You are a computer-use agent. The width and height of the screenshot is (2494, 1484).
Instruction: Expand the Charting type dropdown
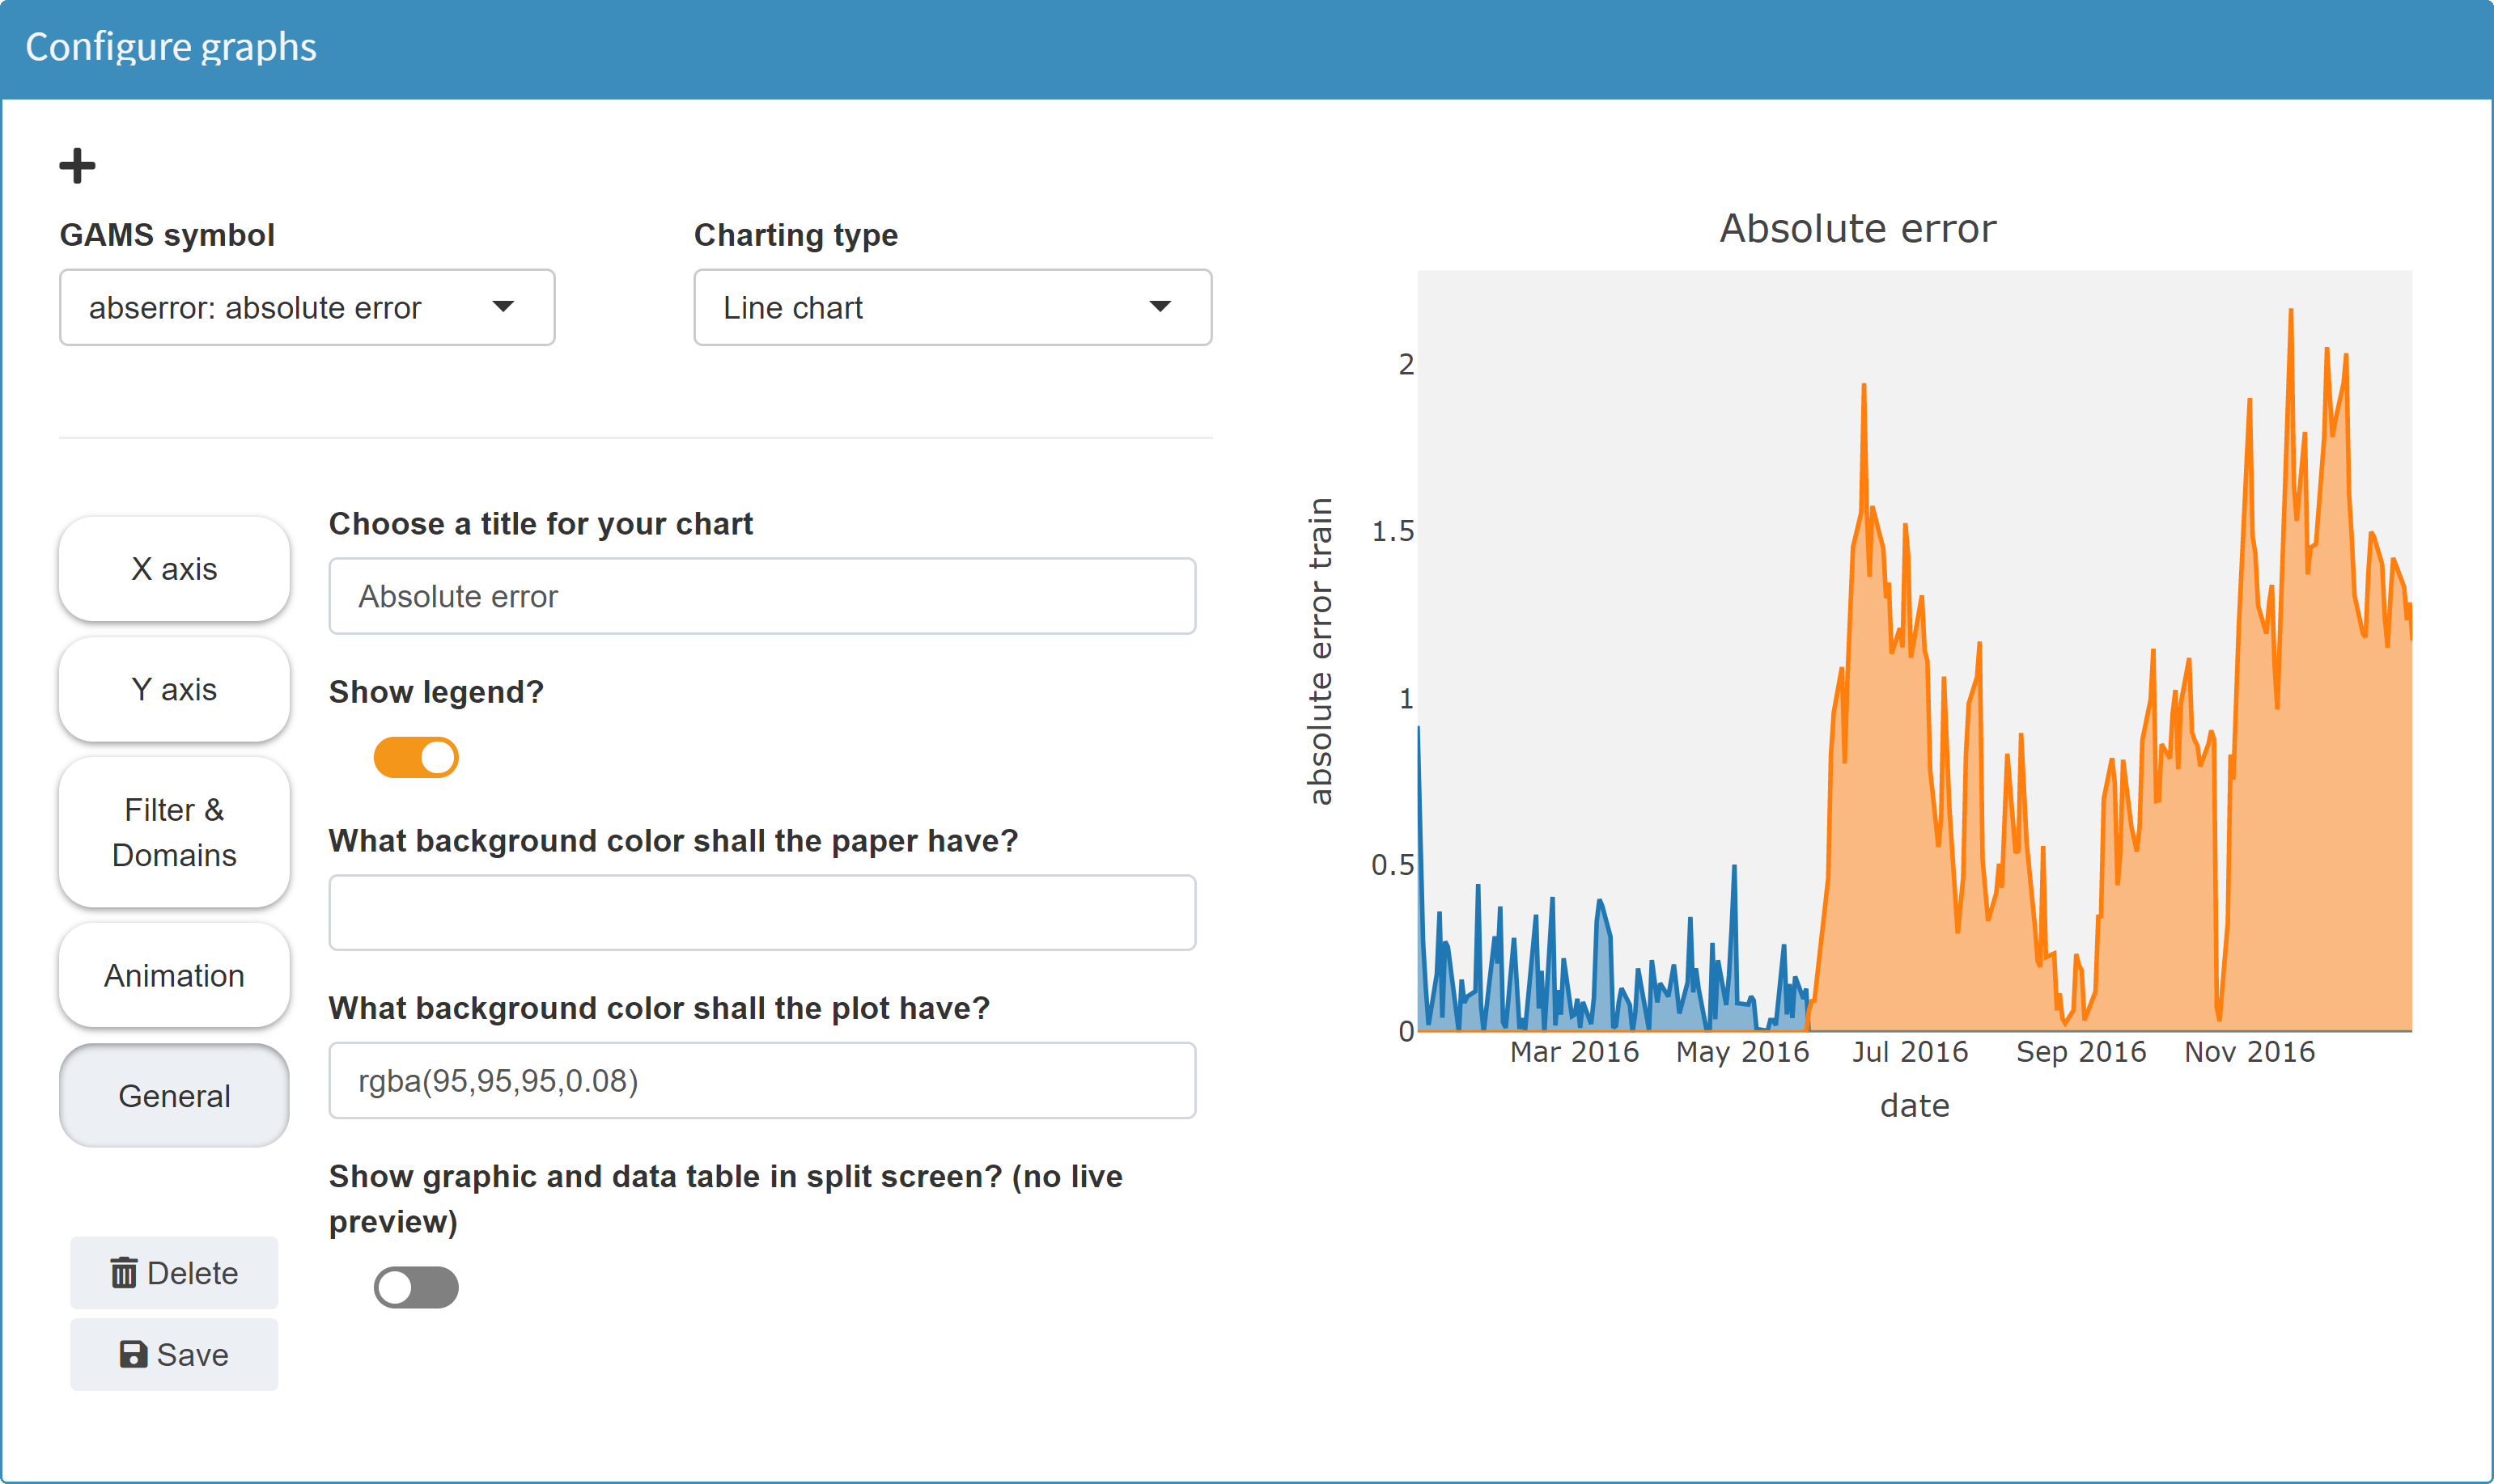pyautogui.click(x=952, y=307)
